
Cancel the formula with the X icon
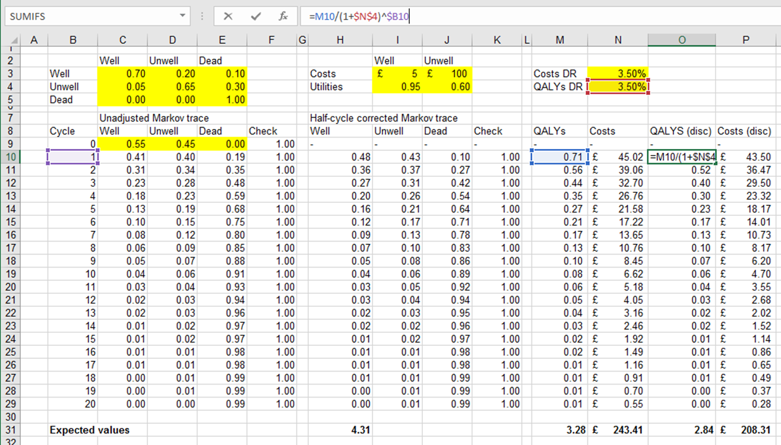(227, 16)
